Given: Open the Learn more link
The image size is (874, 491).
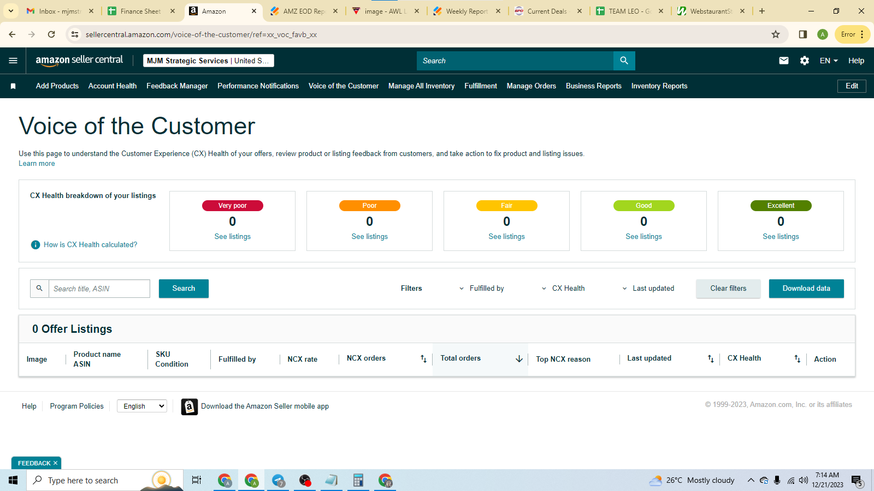Looking at the screenshot, I should pos(37,164).
